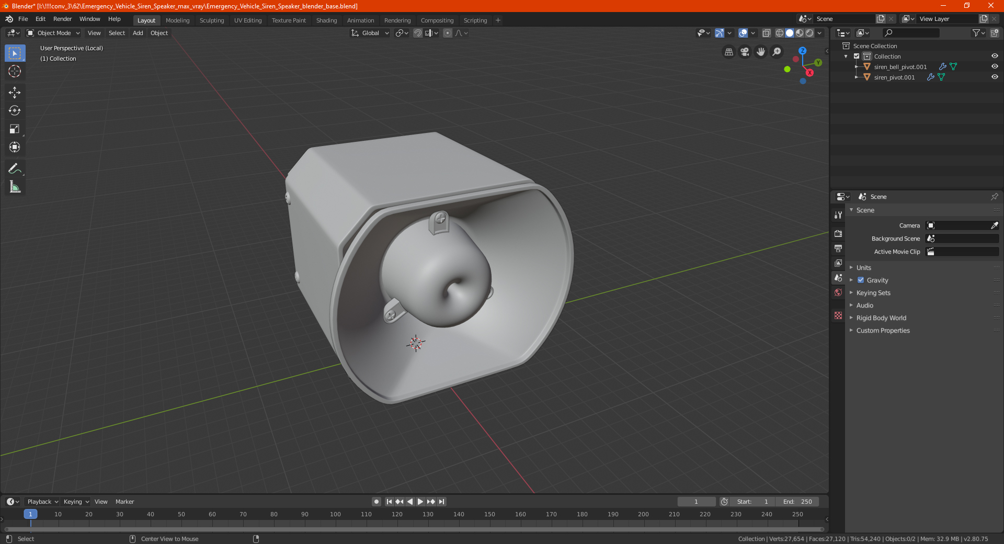Uncheck the Collection exclude checkbox
The width and height of the screenshot is (1004, 544).
(x=857, y=56)
